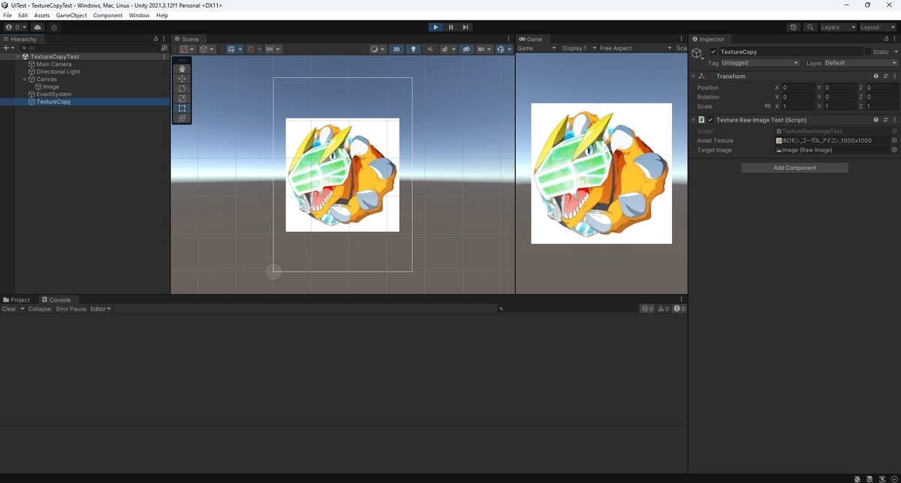Click the search icon in the top toolbar
The width and height of the screenshot is (901, 483).
coord(810,27)
